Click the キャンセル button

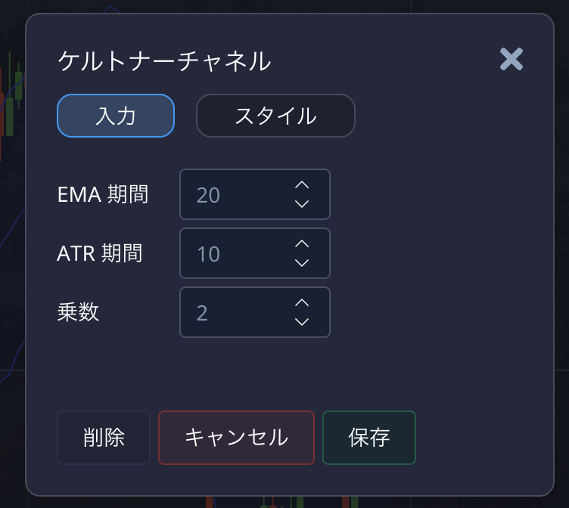click(236, 438)
